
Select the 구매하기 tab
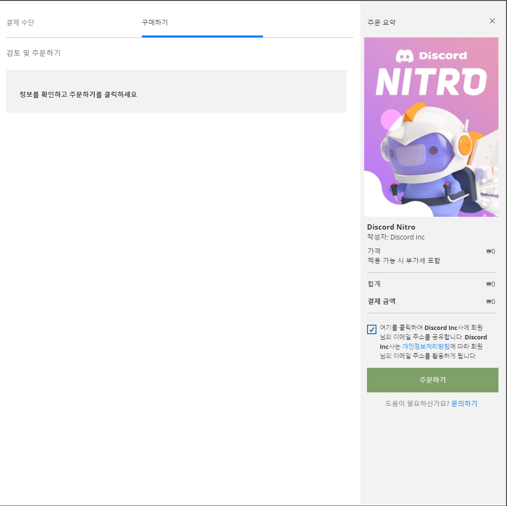tap(155, 22)
